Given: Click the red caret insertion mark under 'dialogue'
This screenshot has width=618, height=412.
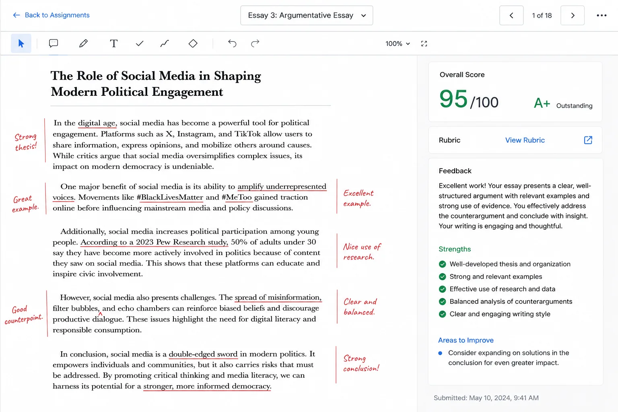Looking at the screenshot, I should (100, 314).
